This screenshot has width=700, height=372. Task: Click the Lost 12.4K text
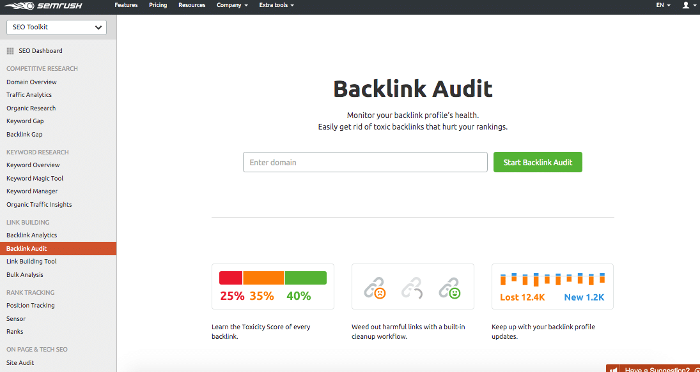[522, 297]
